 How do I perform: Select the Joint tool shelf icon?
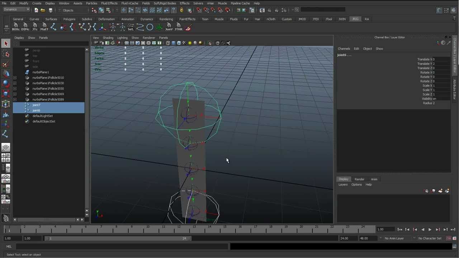pos(53,27)
